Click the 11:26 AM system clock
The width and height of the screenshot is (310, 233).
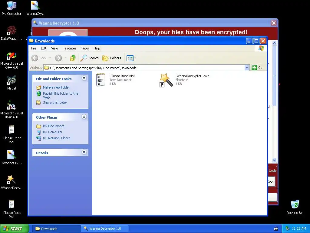tap(299, 229)
